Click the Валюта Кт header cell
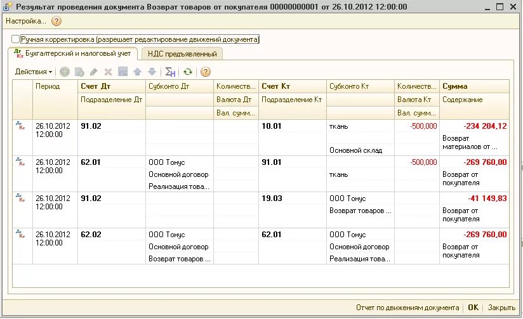Image resolution: width=523 pixels, height=319 pixels. coord(417,100)
